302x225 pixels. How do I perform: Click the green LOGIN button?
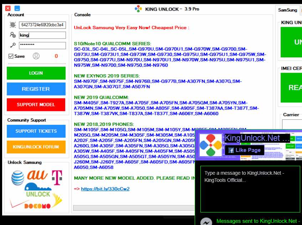click(x=36, y=73)
